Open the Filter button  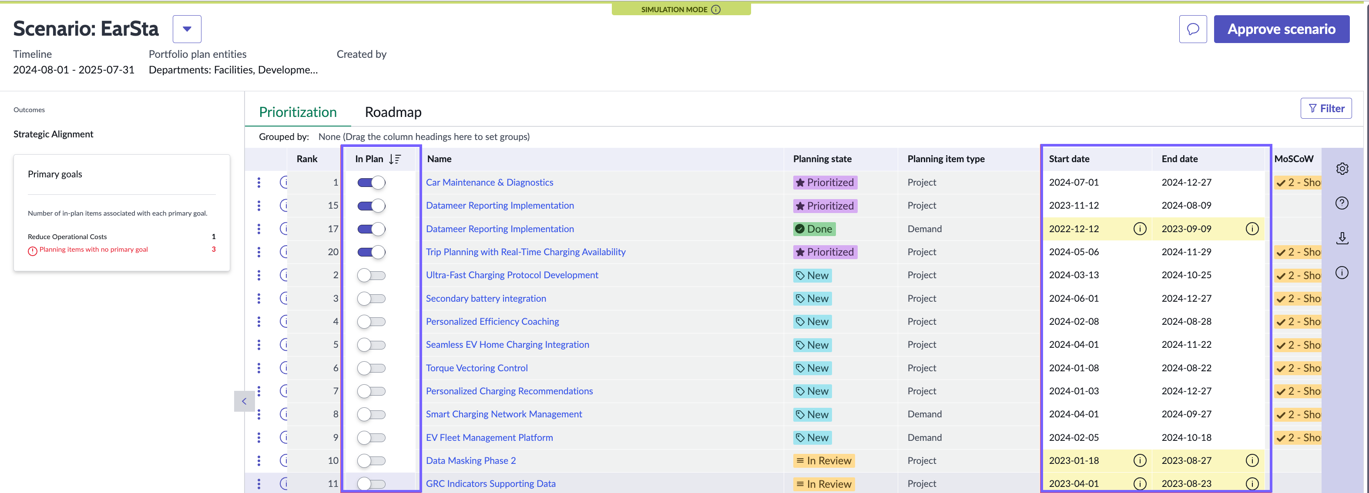(x=1326, y=109)
